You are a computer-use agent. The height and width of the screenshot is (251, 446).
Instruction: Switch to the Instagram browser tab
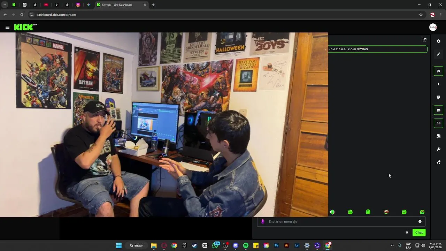(78, 5)
